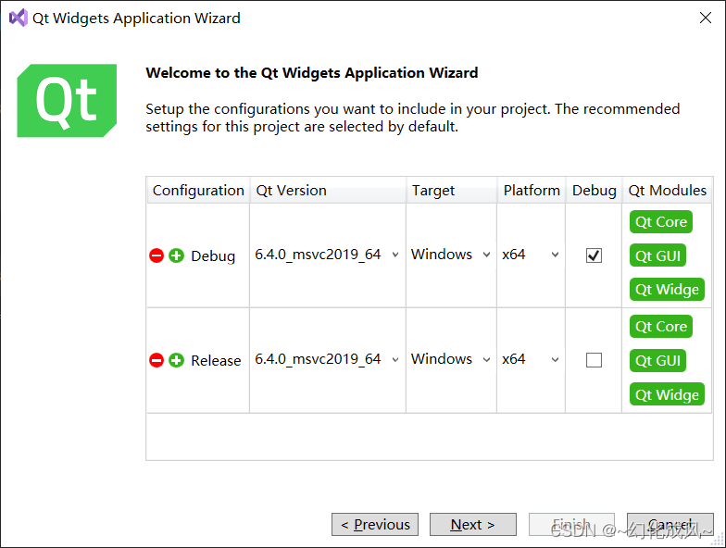
Task: Select the Qt Core module in Debug row
Action: coord(660,222)
